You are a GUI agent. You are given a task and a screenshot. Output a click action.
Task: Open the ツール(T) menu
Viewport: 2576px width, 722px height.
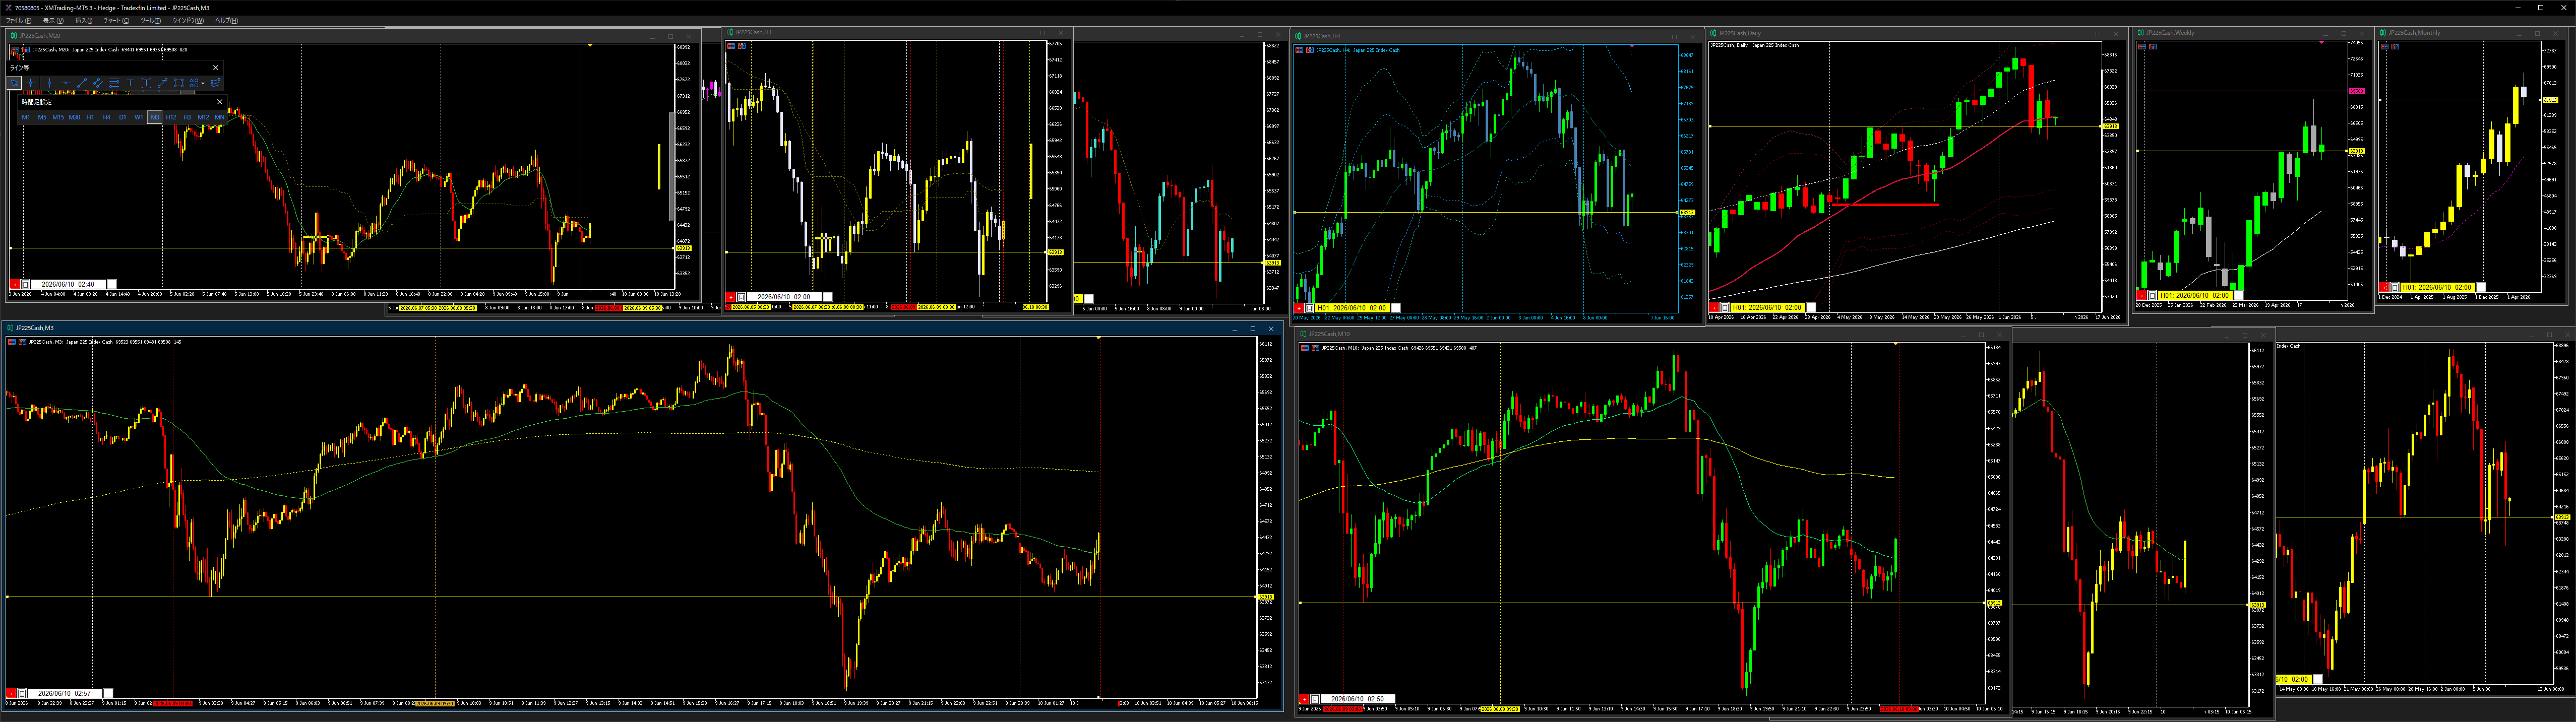pyautogui.click(x=151, y=21)
